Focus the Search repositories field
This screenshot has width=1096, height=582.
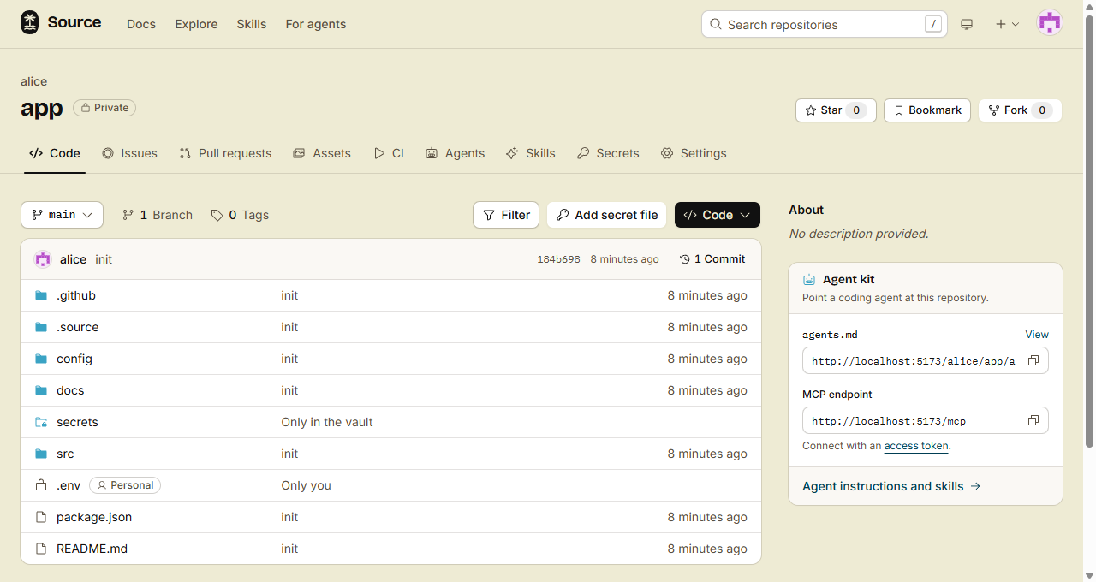825,24
